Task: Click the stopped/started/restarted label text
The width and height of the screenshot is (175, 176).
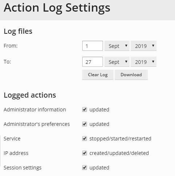Action: click(120, 139)
